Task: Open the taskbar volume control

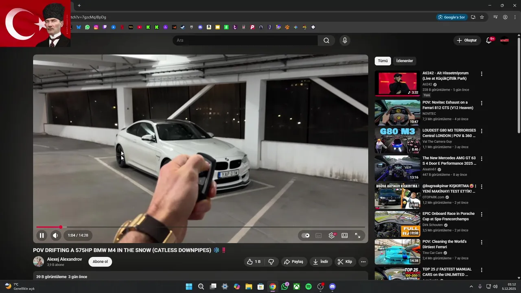Action: [x=495, y=286]
